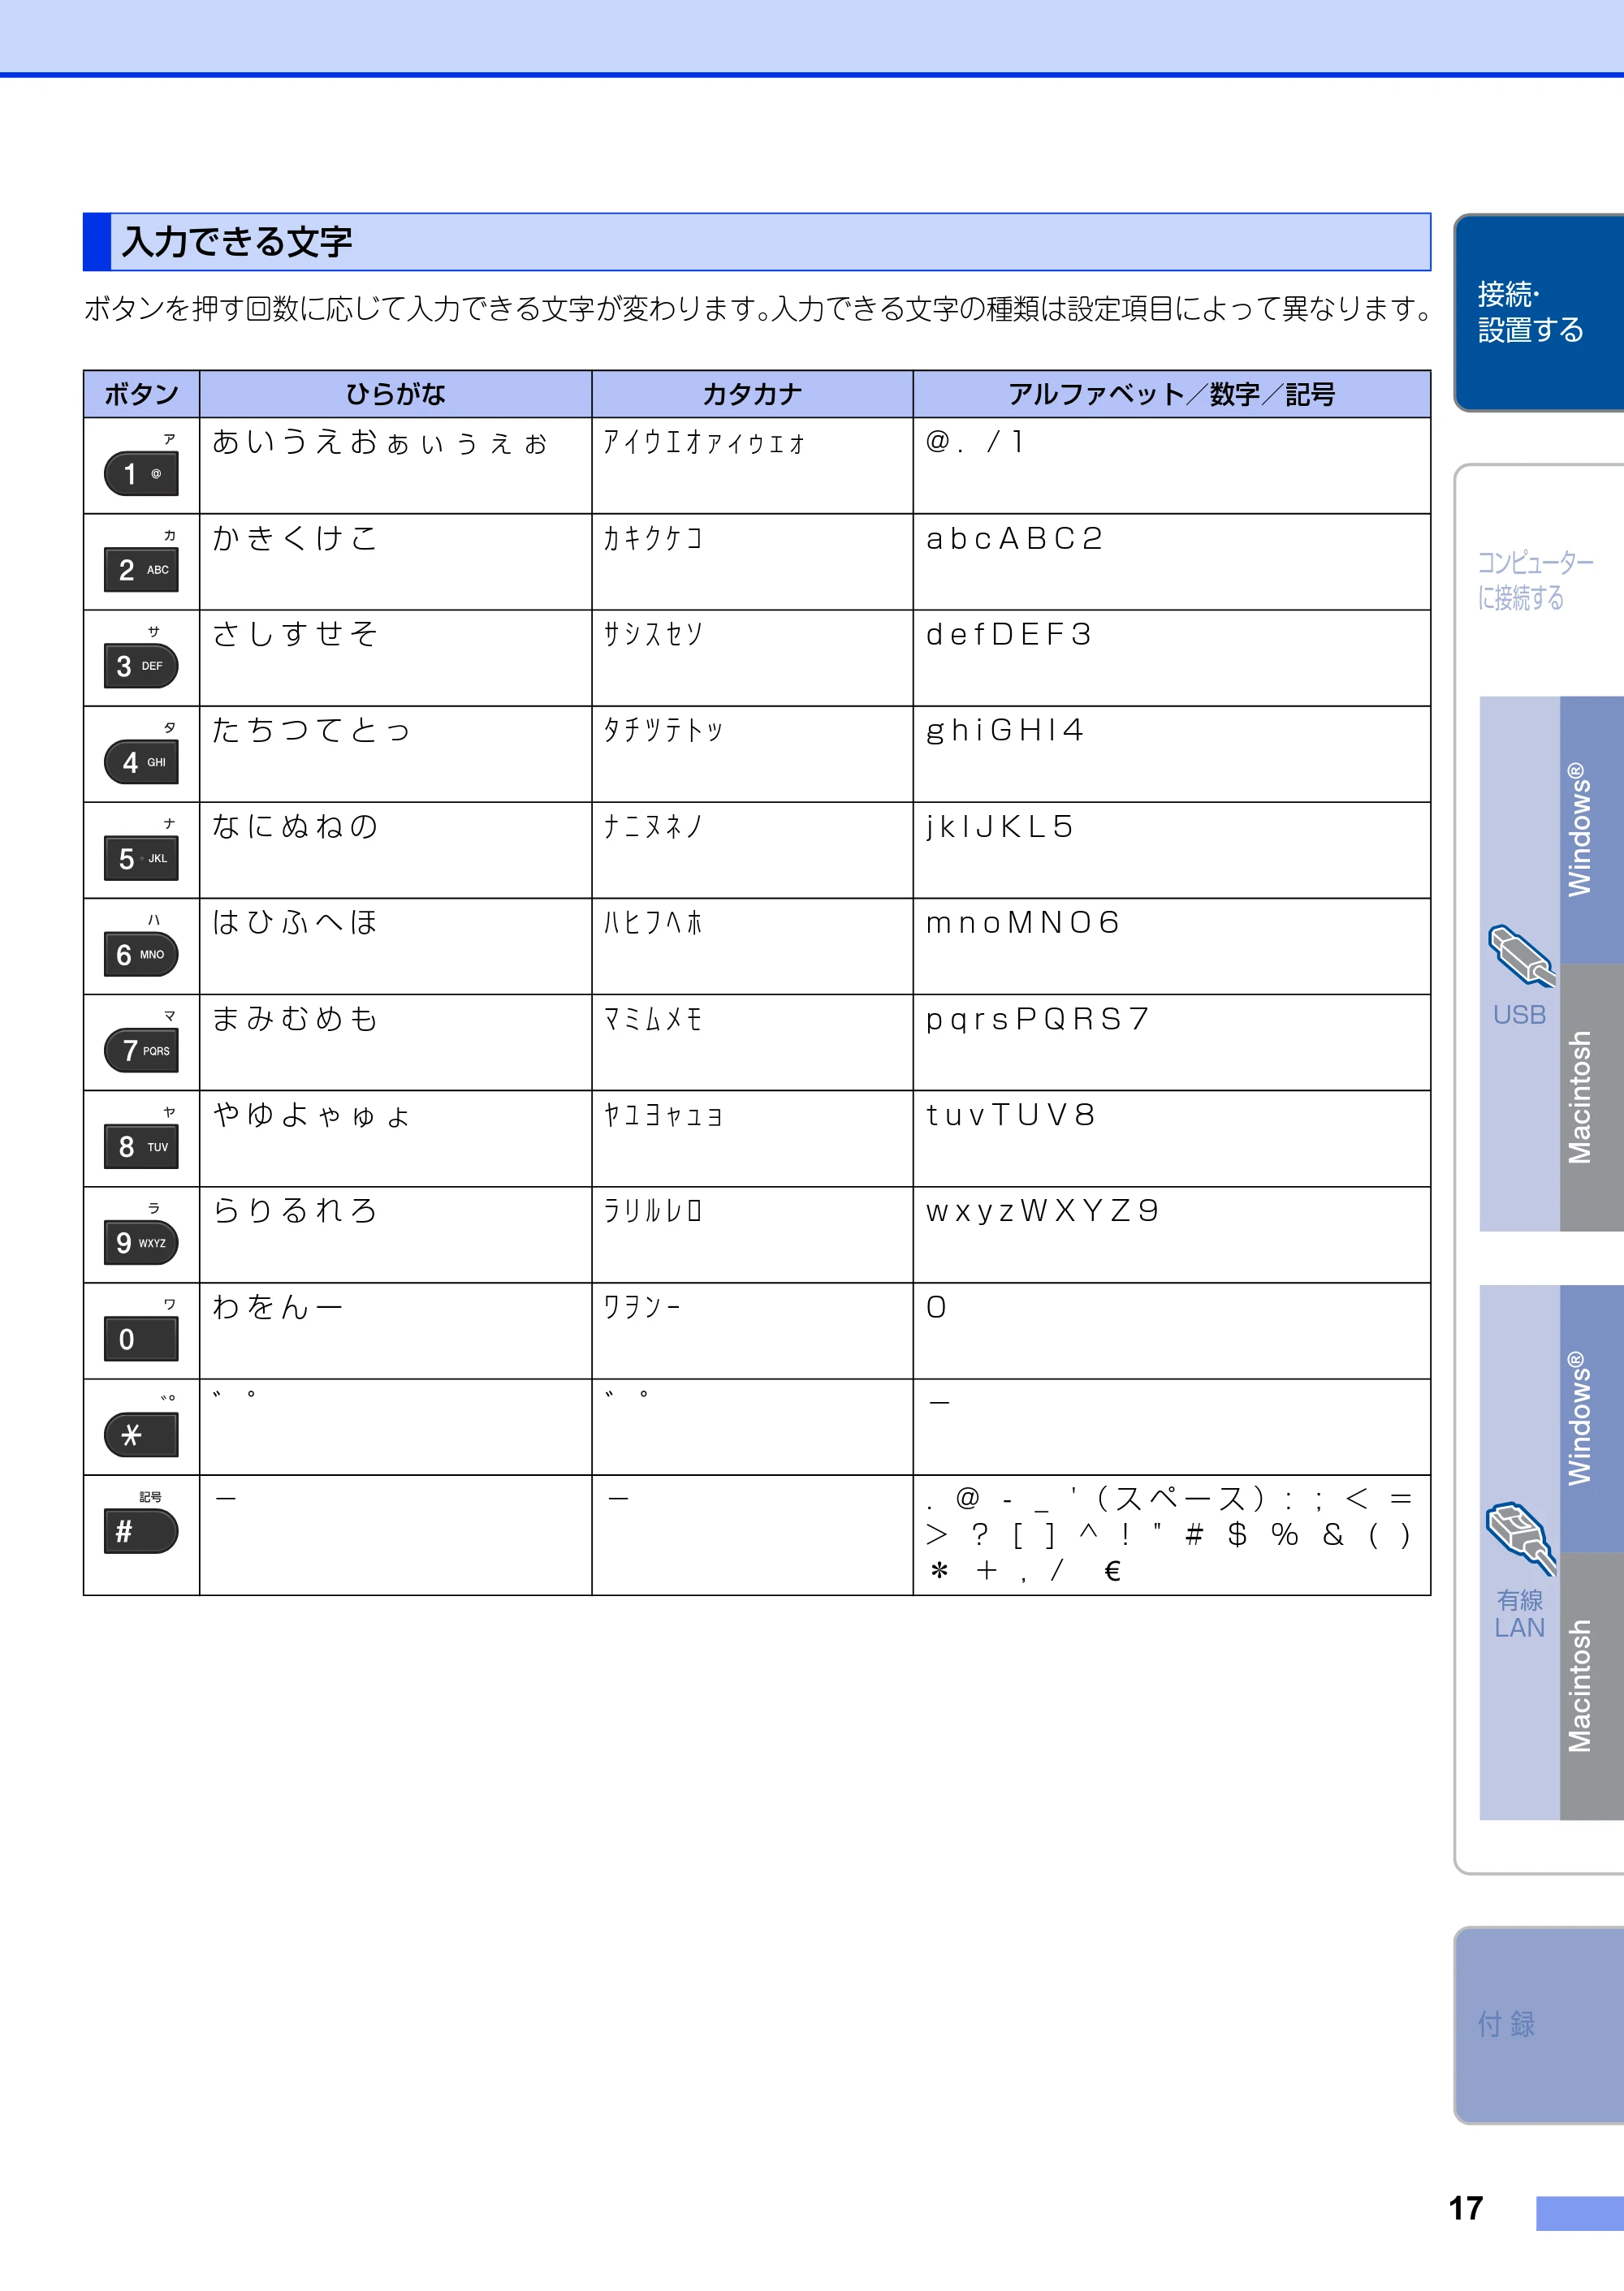The height and width of the screenshot is (2291, 1624).
Task: Click the 2 ABC keypad button icon
Action: [x=141, y=570]
